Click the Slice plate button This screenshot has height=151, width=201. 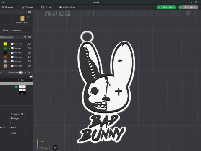(x=168, y=7)
